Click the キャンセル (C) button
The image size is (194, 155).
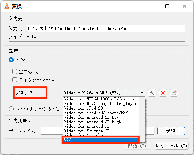click(x=172, y=146)
